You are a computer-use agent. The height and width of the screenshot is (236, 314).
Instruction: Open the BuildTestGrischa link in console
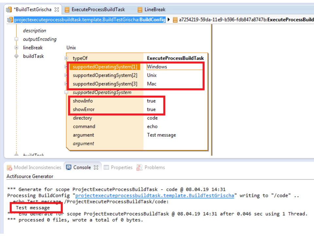click(155, 196)
